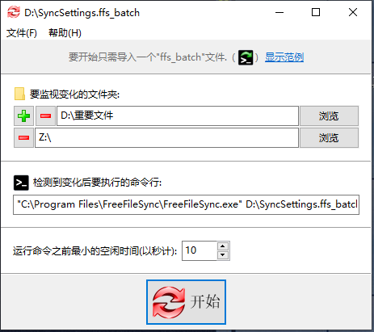Image resolution: width=374 pixels, height=332 pixels.
Task: Click the label 检测到变化后要执行的命令行:
Action: [97, 183]
